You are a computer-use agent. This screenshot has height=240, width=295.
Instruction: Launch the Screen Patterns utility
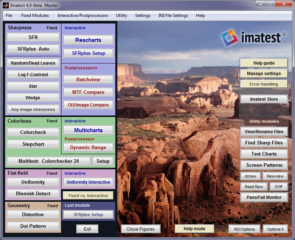(264, 165)
